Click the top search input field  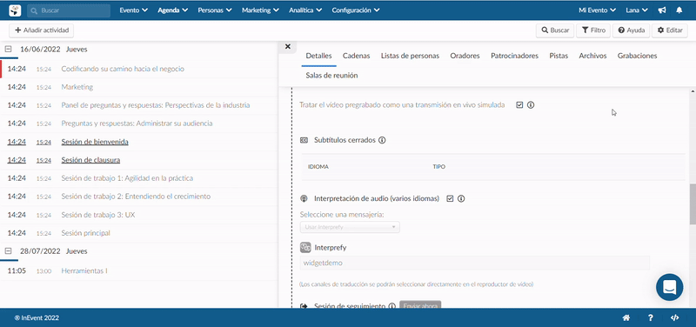pyautogui.click(x=69, y=10)
